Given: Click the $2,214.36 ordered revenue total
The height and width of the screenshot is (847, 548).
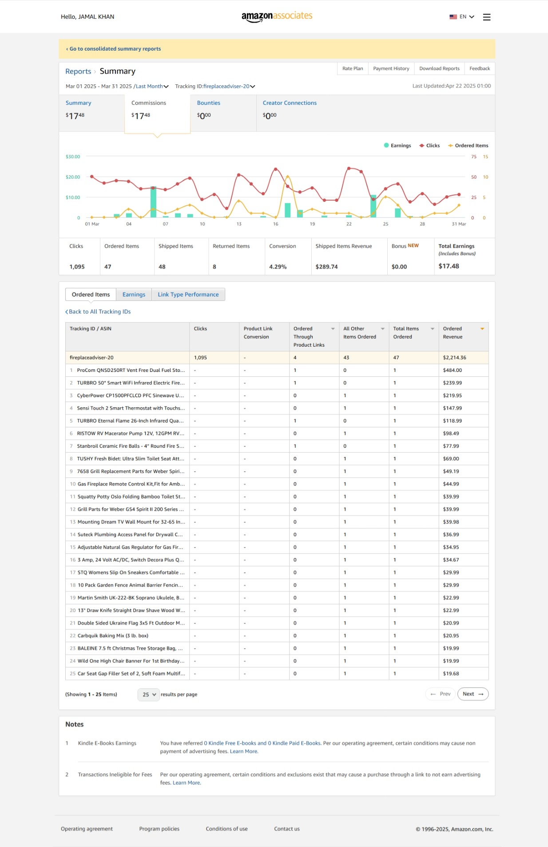Looking at the screenshot, I should 454,358.
